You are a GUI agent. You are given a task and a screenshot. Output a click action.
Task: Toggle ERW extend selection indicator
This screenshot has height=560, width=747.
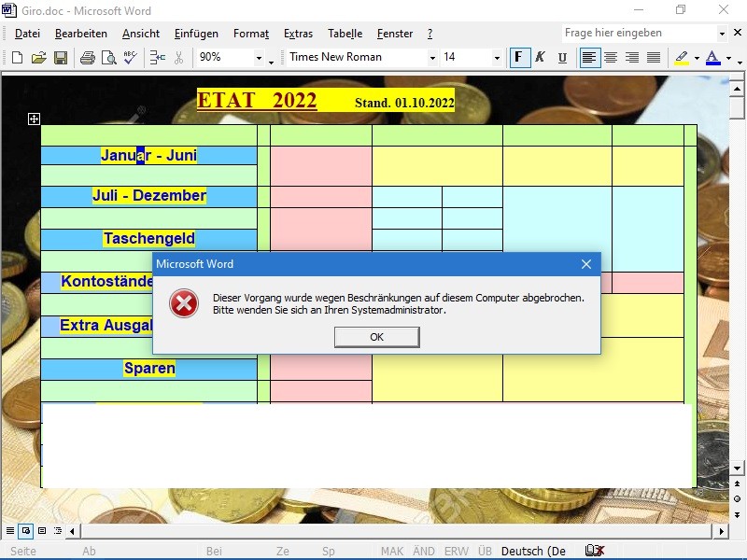point(457,551)
